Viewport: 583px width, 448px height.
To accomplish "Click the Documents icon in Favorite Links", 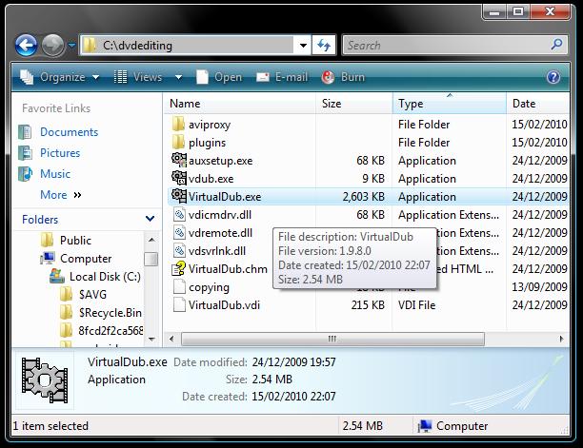I will click(25, 132).
